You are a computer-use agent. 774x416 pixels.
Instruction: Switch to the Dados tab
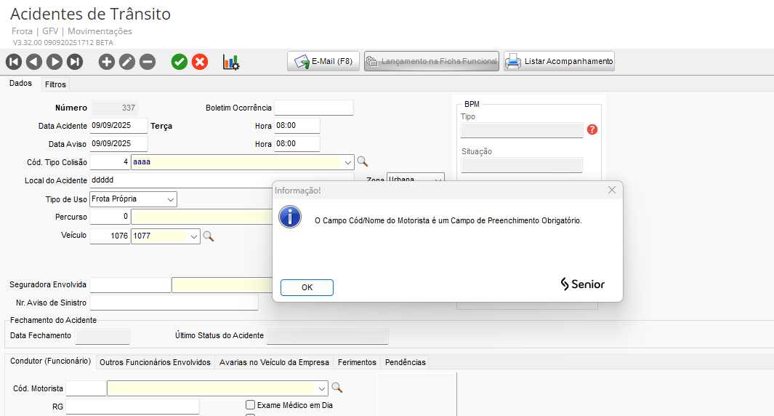pos(21,84)
